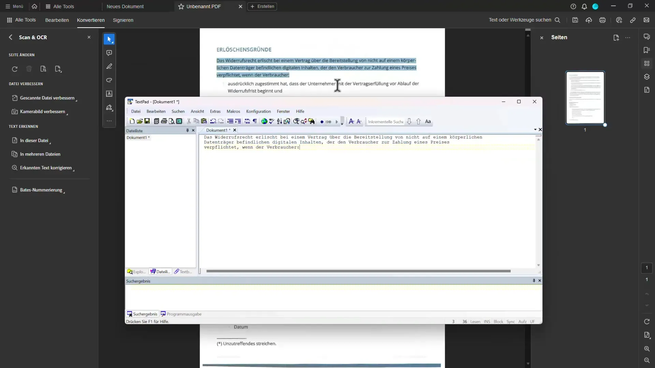Toggle the Sync mode in TextPad status bar
The width and height of the screenshot is (655, 368).
coord(511,321)
